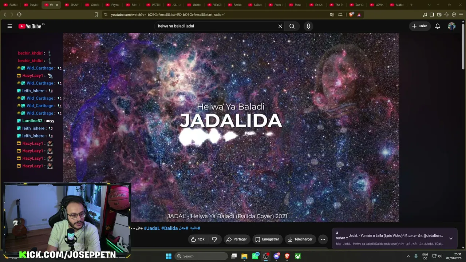Screen dimensions: 466x262
Task: Show hidden system tray icons
Action: [408, 256]
